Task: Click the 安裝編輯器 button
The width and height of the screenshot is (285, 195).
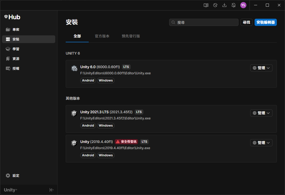Action: coord(266,22)
